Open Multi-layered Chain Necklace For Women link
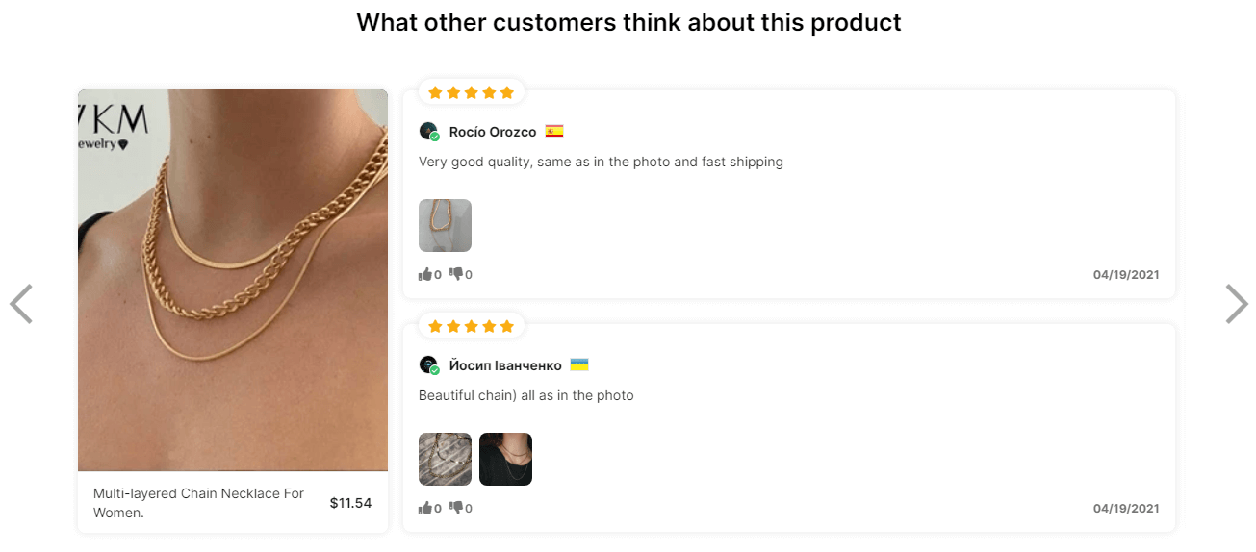This screenshot has height=552, width=1256. click(x=198, y=503)
